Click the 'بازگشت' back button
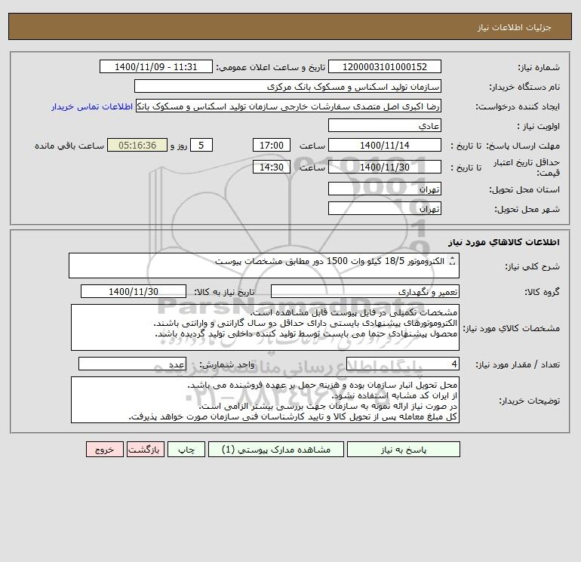This screenshot has width=581, height=562. tap(145, 450)
